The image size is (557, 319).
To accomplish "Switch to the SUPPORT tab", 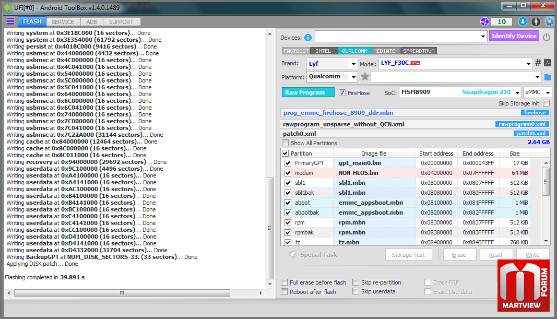I will pyautogui.click(x=121, y=22).
